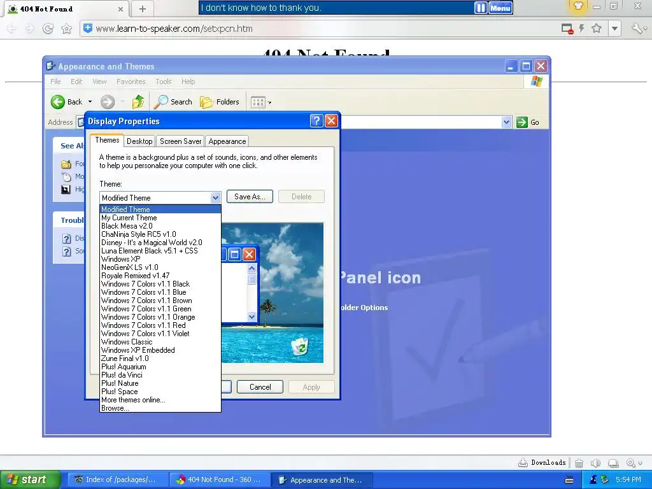Click the Go button beside address bar
Viewport: 652px width, 489px height.
click(528, 122)
